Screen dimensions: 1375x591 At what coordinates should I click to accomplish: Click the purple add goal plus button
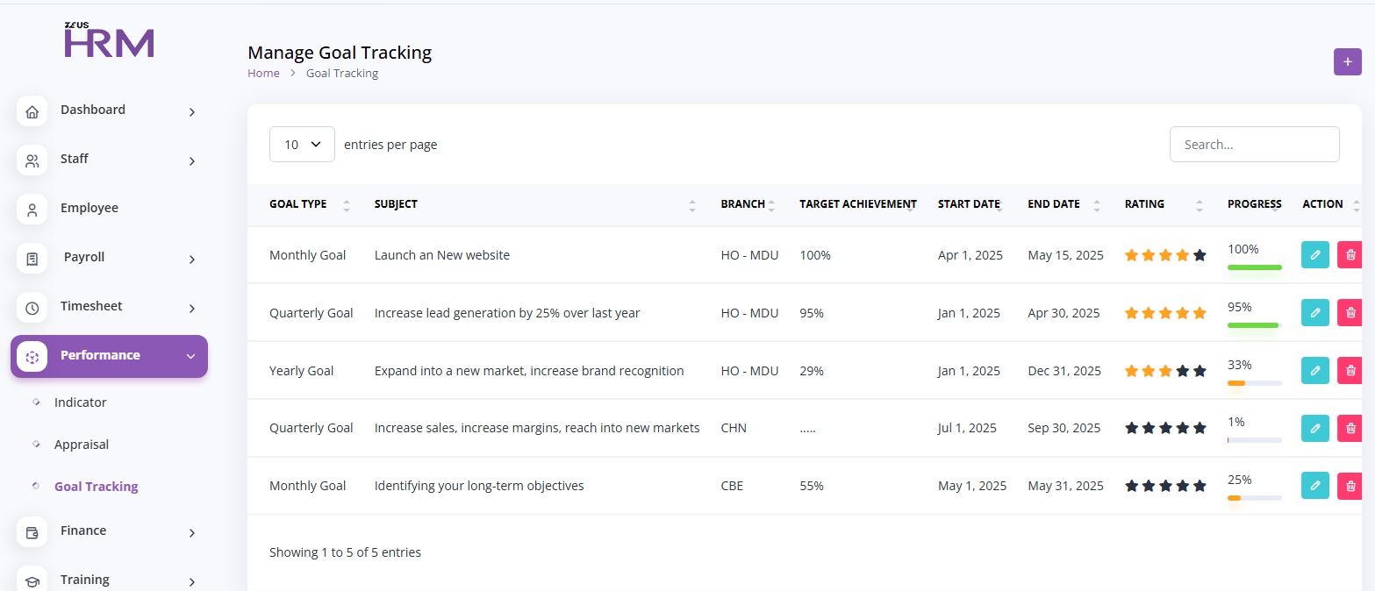pyautogui.click(x=1347, y=61)
